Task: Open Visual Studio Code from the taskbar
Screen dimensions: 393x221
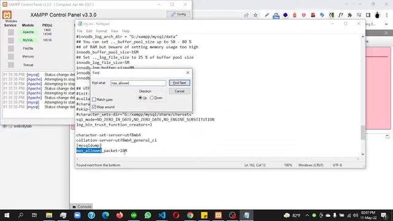Action: pos(162,215)
